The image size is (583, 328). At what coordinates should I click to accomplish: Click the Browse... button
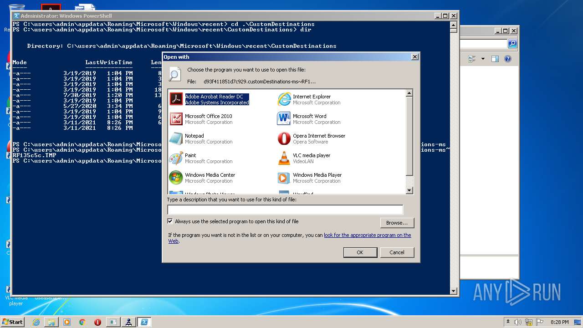397,223
